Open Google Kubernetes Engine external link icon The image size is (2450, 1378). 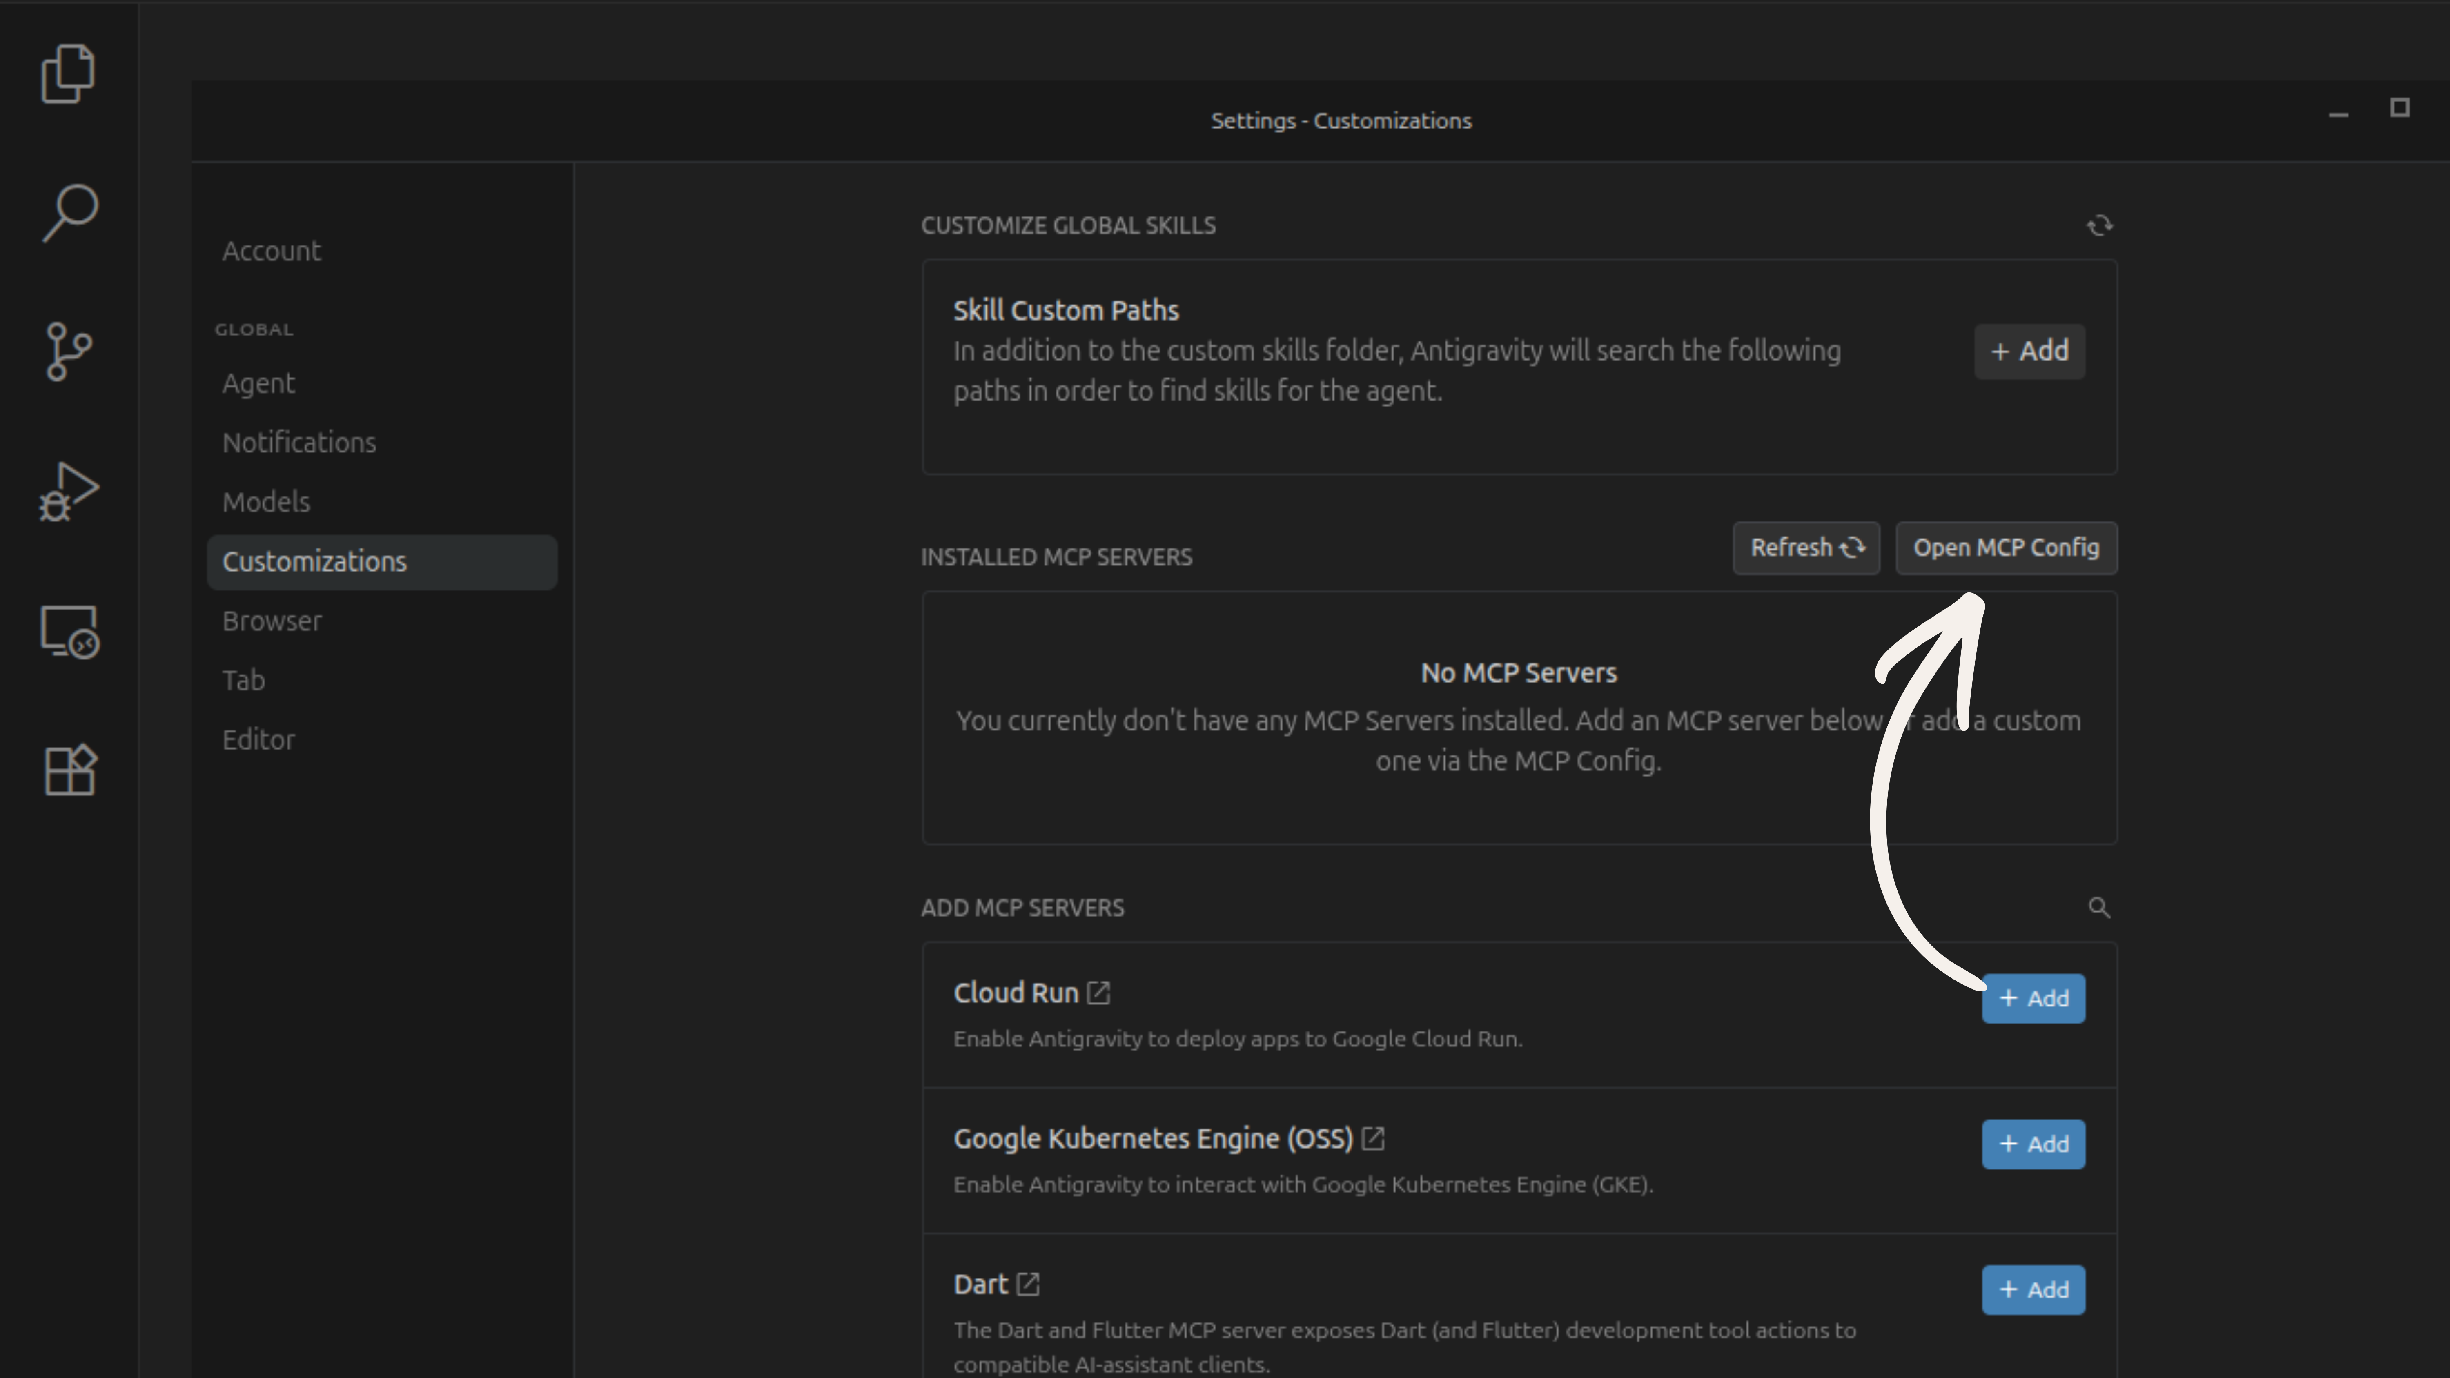pyautogui.click(x=1372, y=1138)
